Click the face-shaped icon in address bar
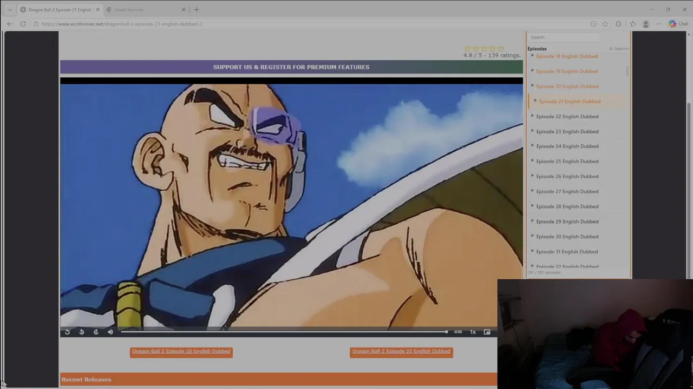The image size is (693, 389). coord(593,24)
